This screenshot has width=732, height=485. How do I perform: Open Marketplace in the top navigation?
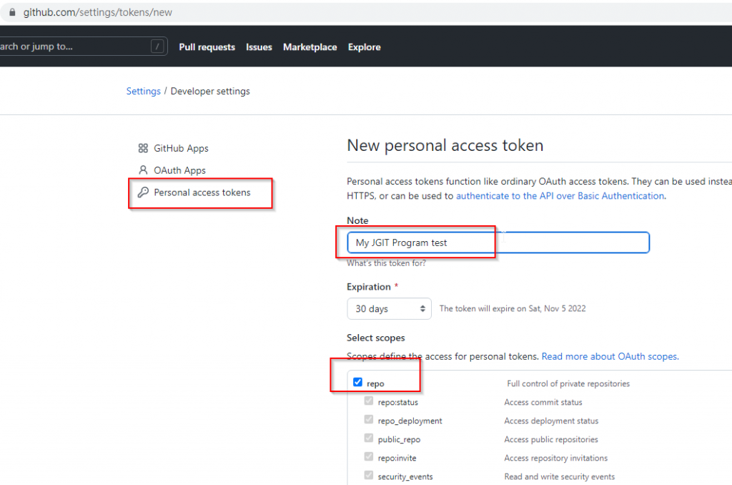coord(310,47)
